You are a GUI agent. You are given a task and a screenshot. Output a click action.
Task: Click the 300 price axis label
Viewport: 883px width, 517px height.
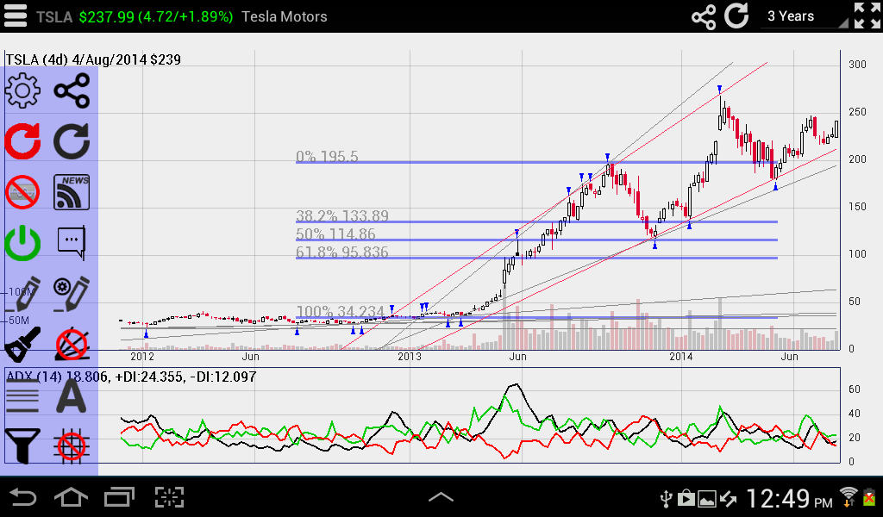(857, 65)
